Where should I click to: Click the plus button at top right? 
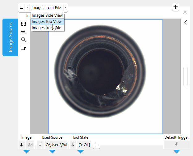(176, 7)
